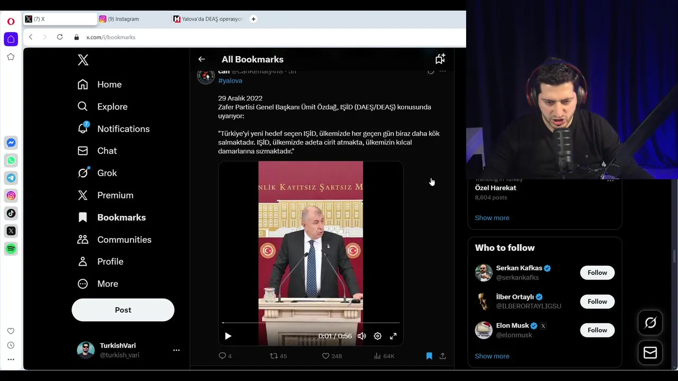Enter fullscreen on the video
This screenshot has width=678, height=381.
click(x=394, y=336)
